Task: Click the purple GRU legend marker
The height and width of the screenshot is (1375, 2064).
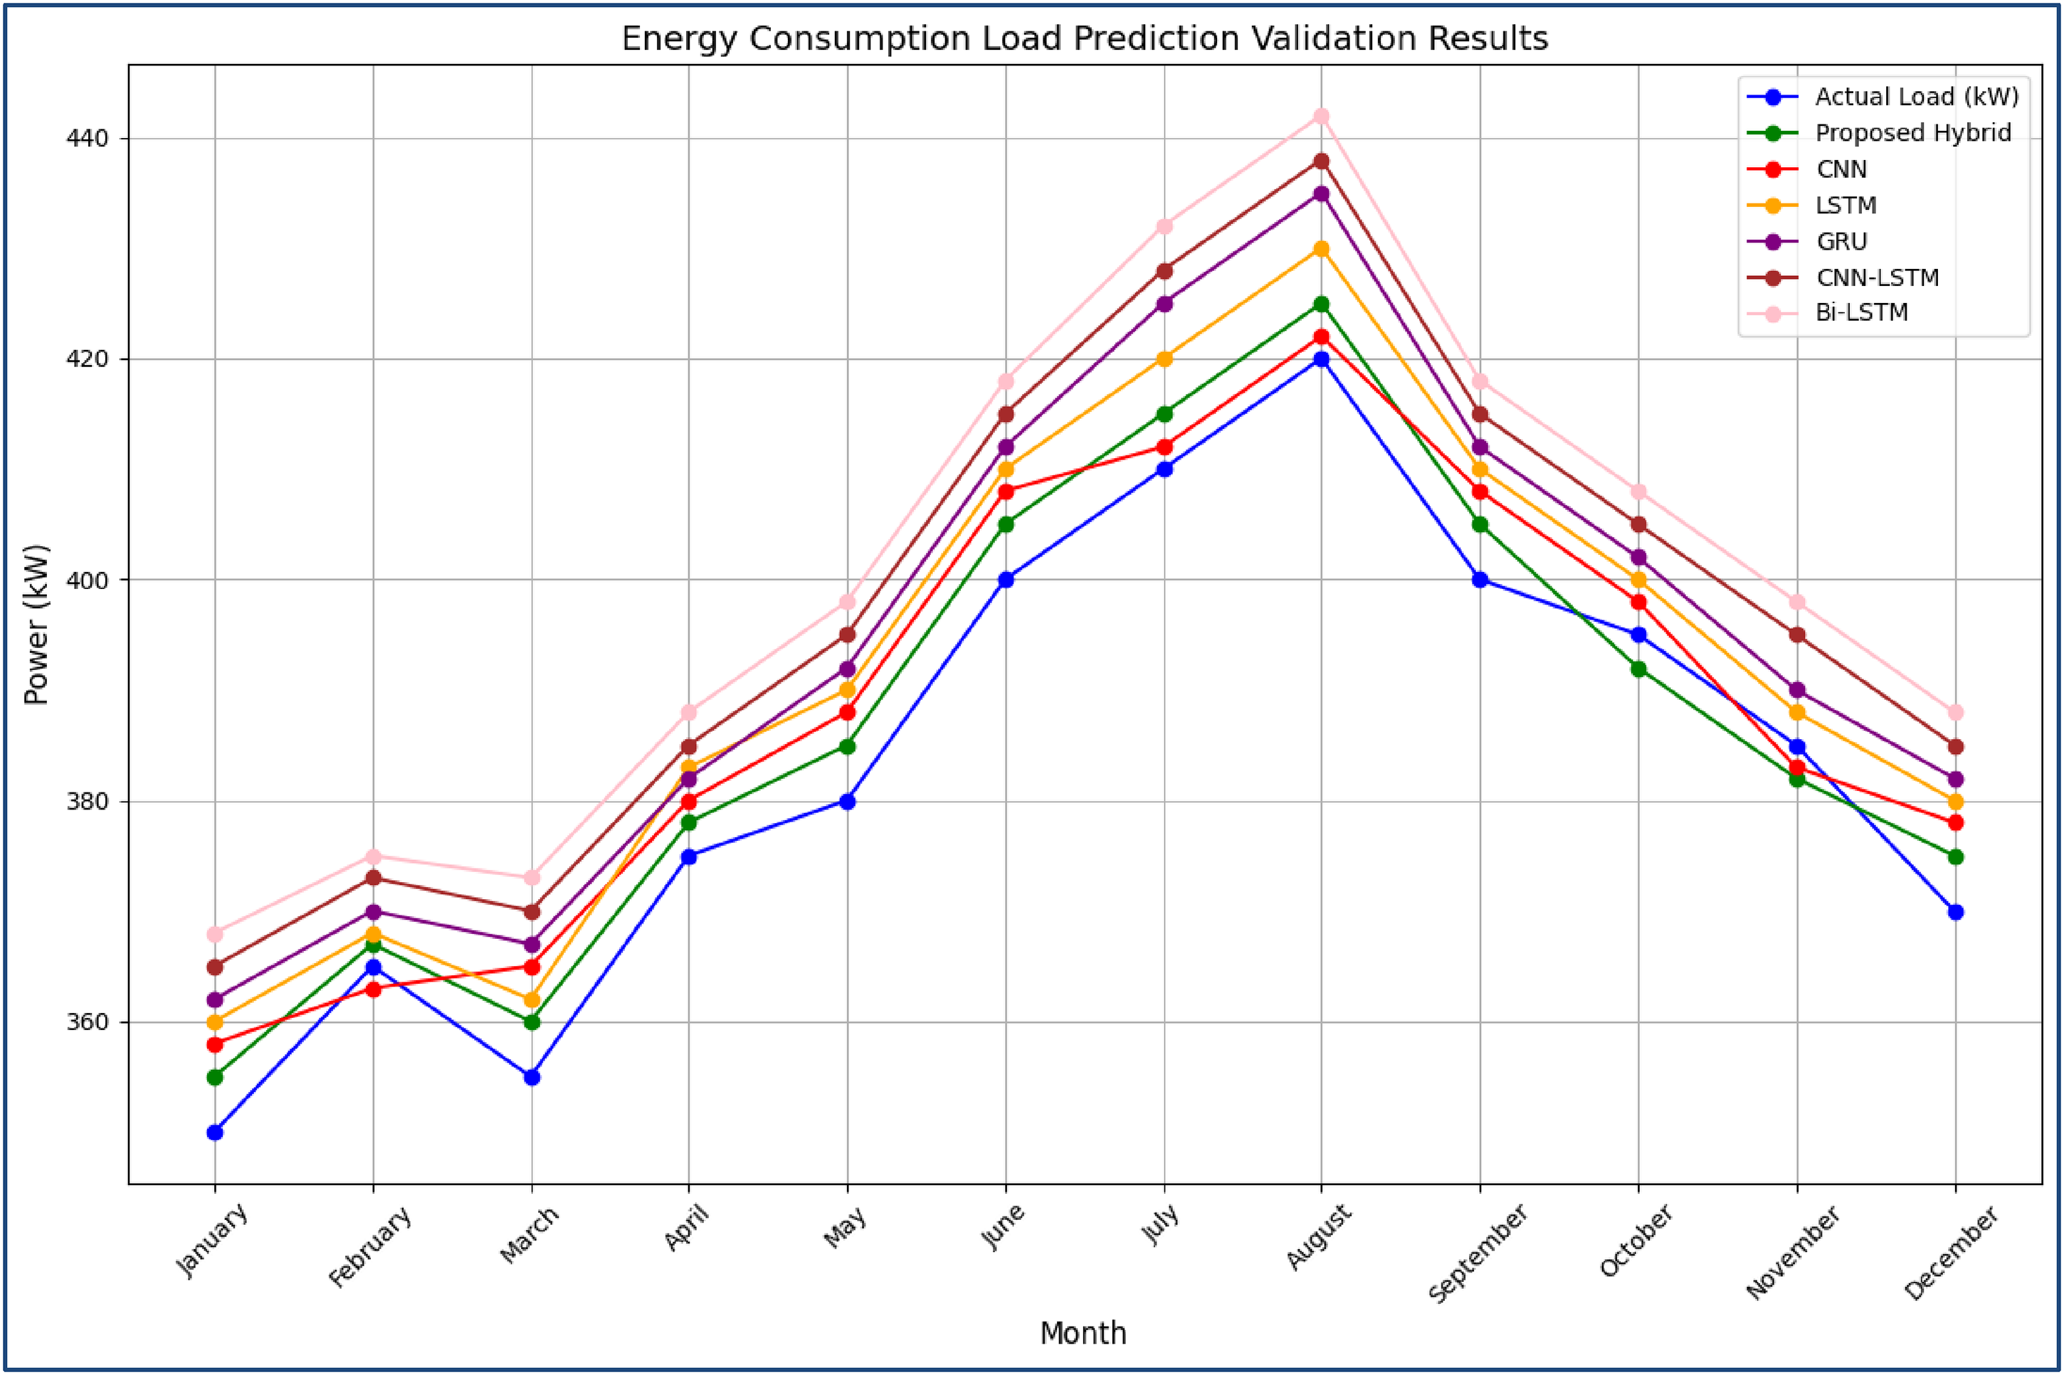Action: point(1773,241)
